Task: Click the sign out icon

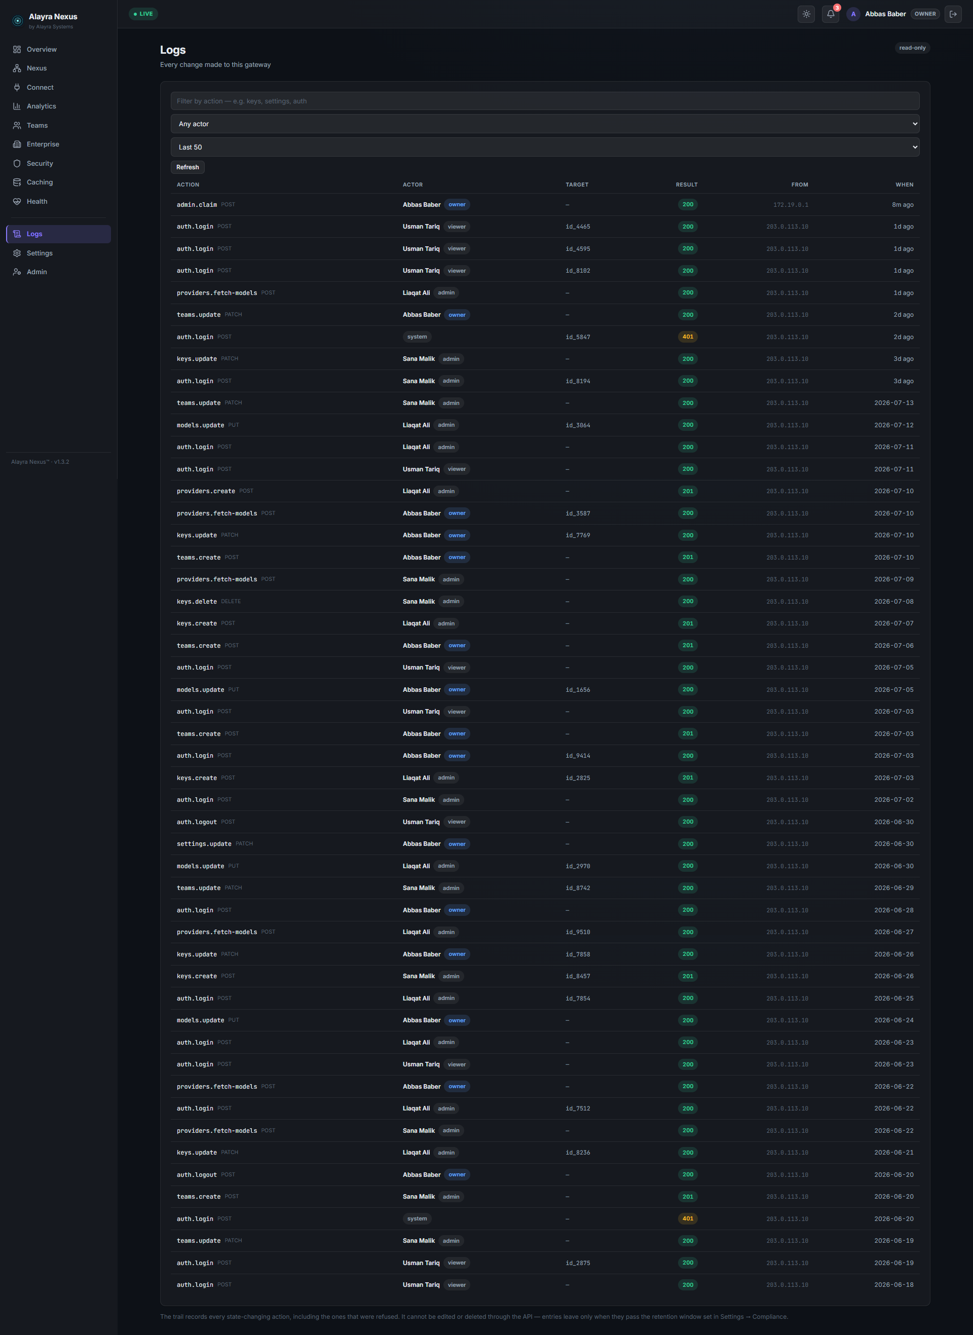Action: pyautogui.click(x=953, y=14)
